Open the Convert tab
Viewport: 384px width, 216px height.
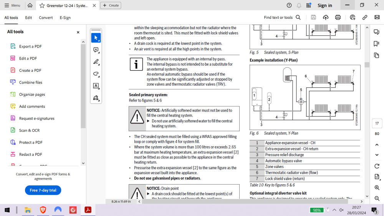tap(46, 18)
